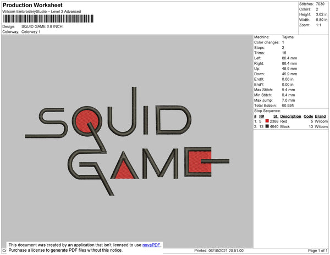Click the red color swatch in stop sequence
Screen dimensions: 330x255
coord(267,121)
